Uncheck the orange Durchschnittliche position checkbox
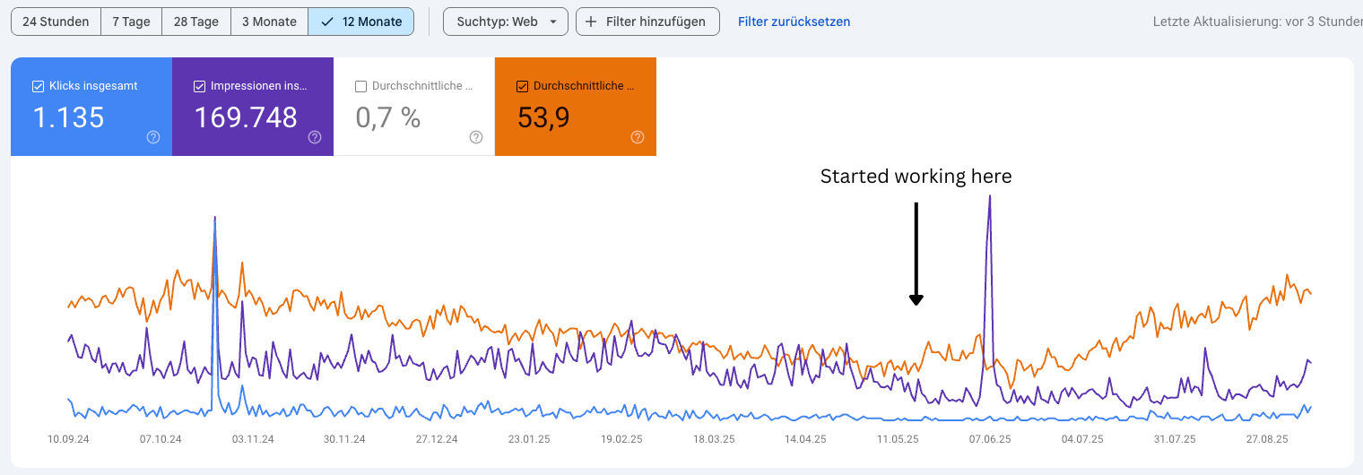Image resolution: width=1363 pixels, height=475 pixels. (x=522, y=86)
